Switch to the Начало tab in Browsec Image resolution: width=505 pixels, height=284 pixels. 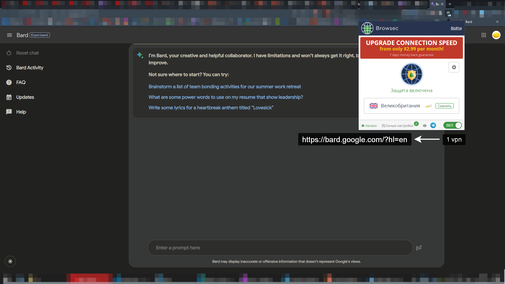click(369, 126)
